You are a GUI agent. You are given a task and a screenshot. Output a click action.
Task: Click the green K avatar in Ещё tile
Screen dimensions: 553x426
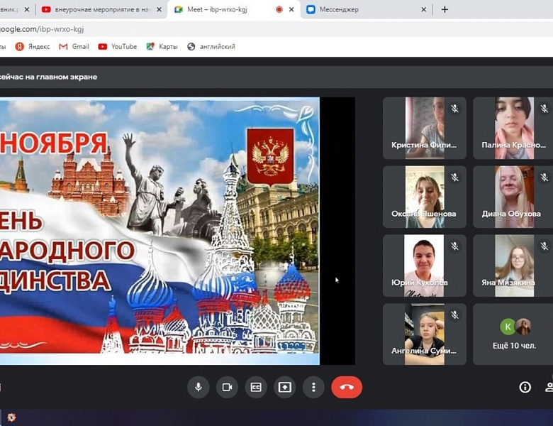pyautogui.click(x=508, y=327)
